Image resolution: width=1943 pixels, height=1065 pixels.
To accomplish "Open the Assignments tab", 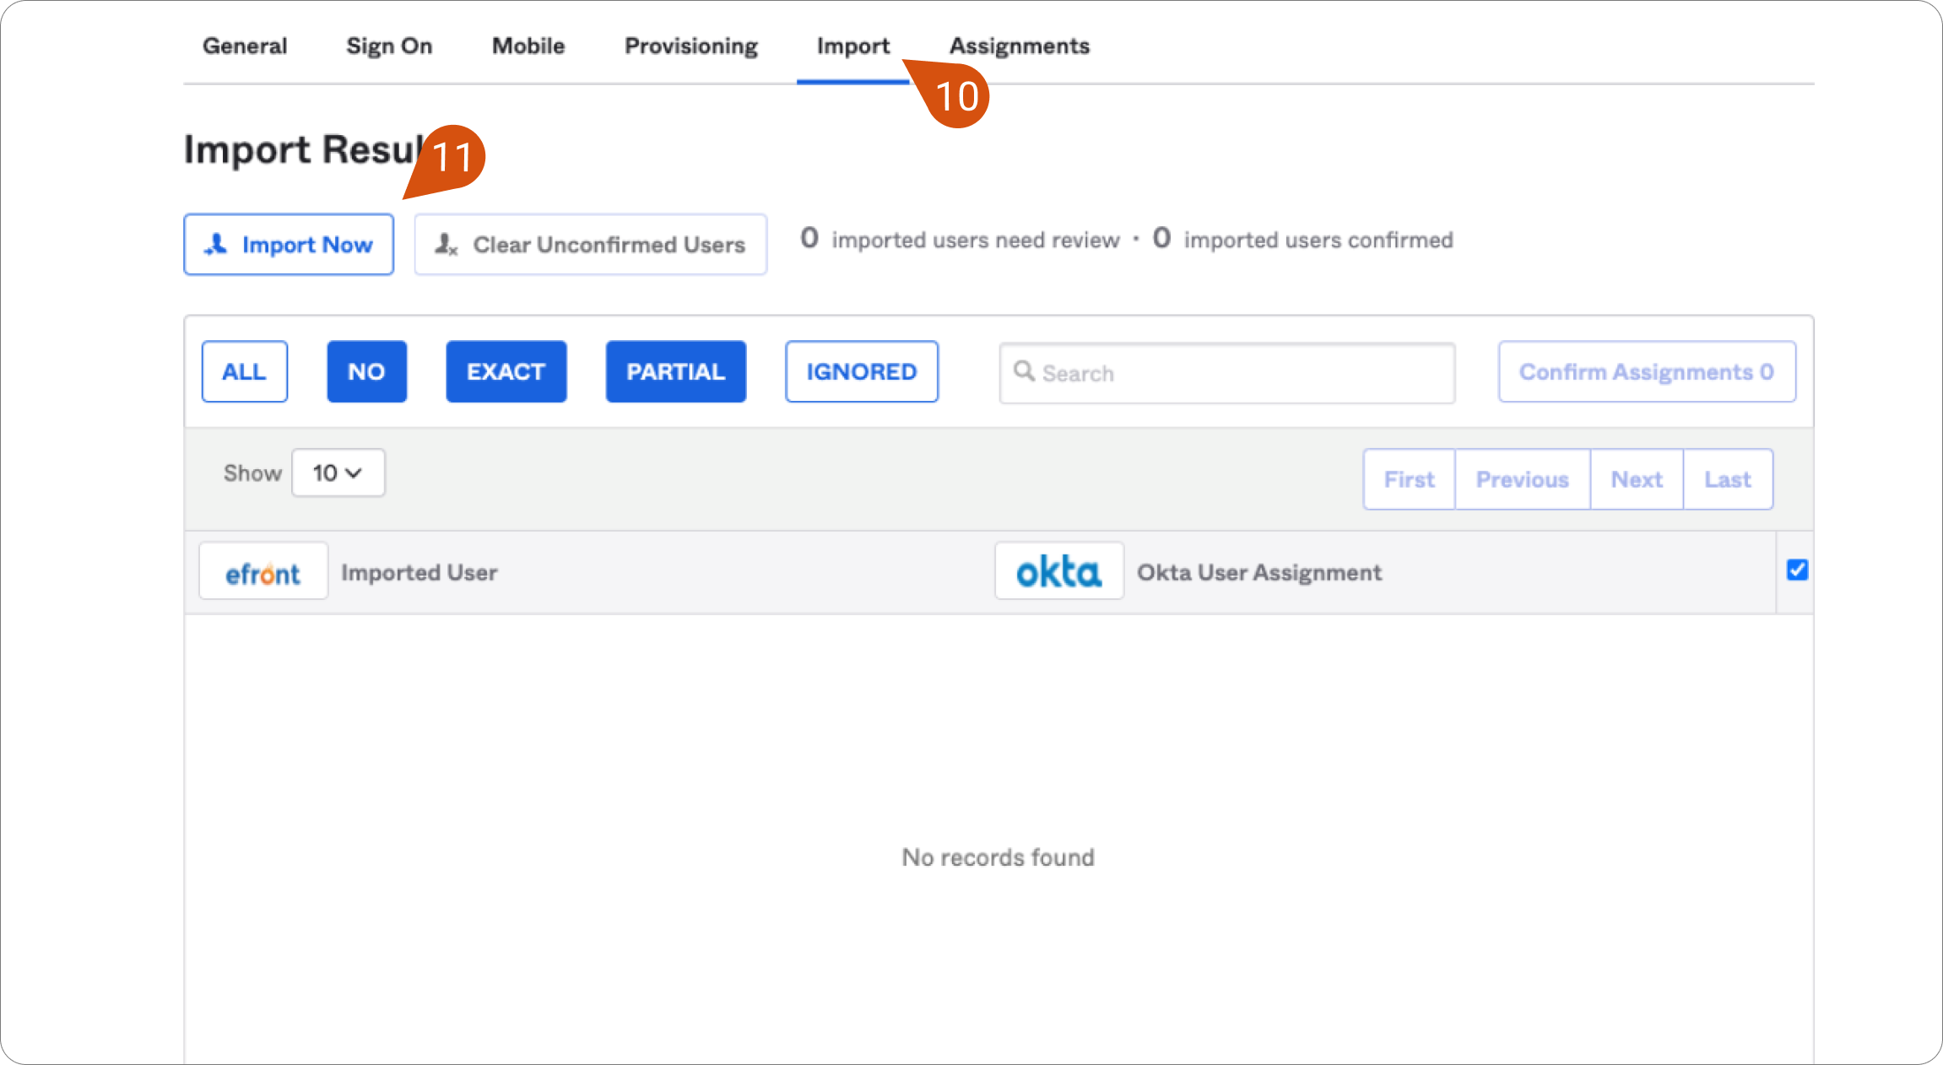I will [1020, 46].
